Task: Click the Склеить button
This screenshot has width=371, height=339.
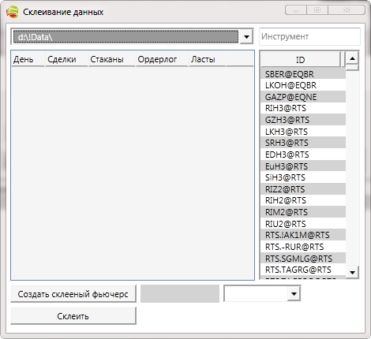Action: (73, 316)
